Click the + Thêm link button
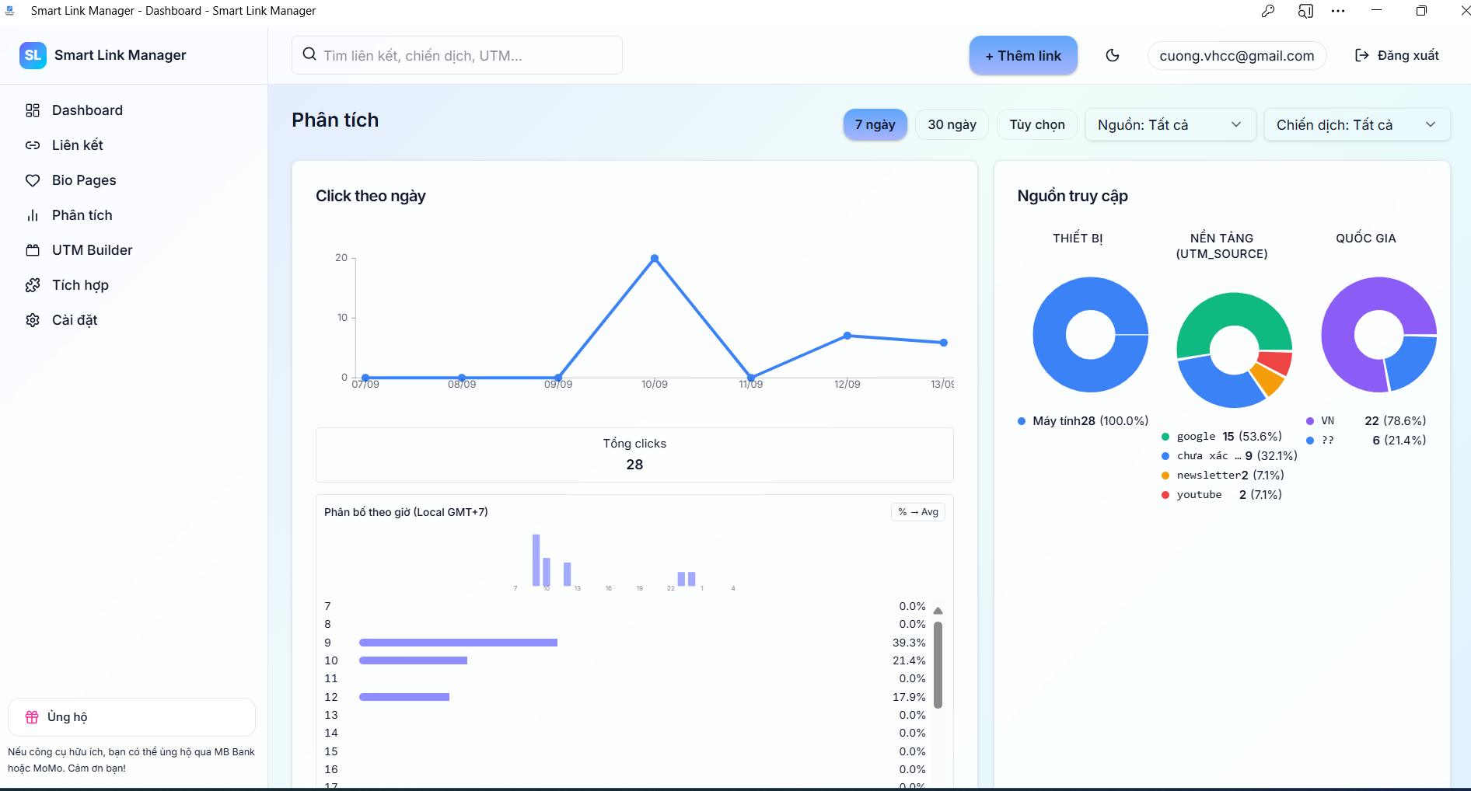Screen dimensions: 1471x791 [x=1023, y=55]
